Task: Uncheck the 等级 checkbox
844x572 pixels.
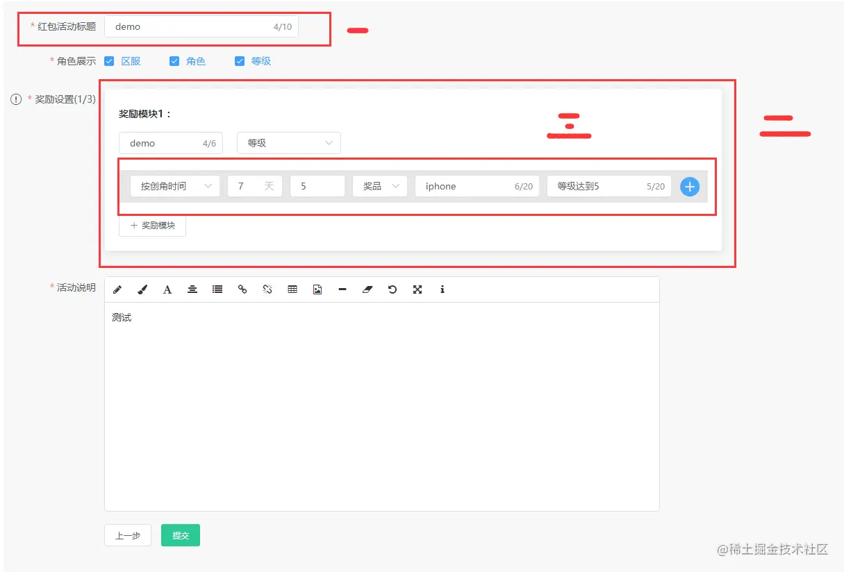Action: pos(240,61)
